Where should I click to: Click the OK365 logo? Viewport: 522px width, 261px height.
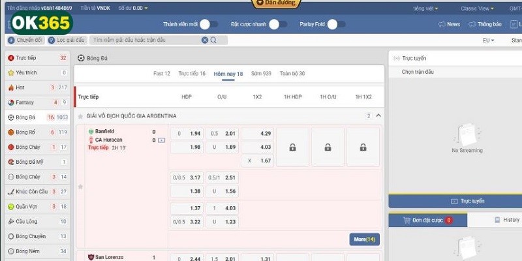[41, 23]
